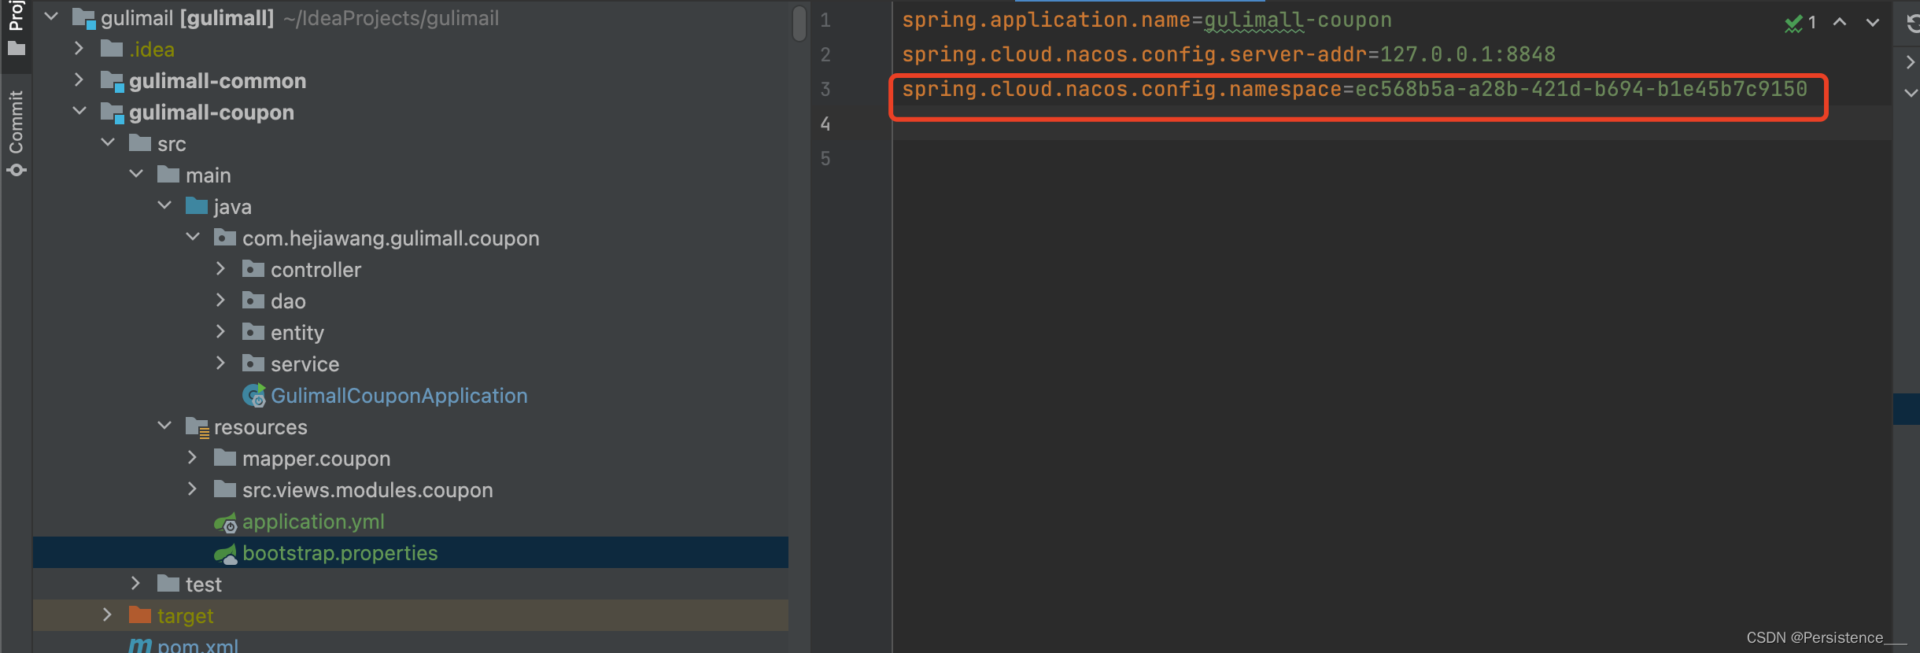Click the right panel expand chevron
1920x653 pixels.
[1911, 61]
